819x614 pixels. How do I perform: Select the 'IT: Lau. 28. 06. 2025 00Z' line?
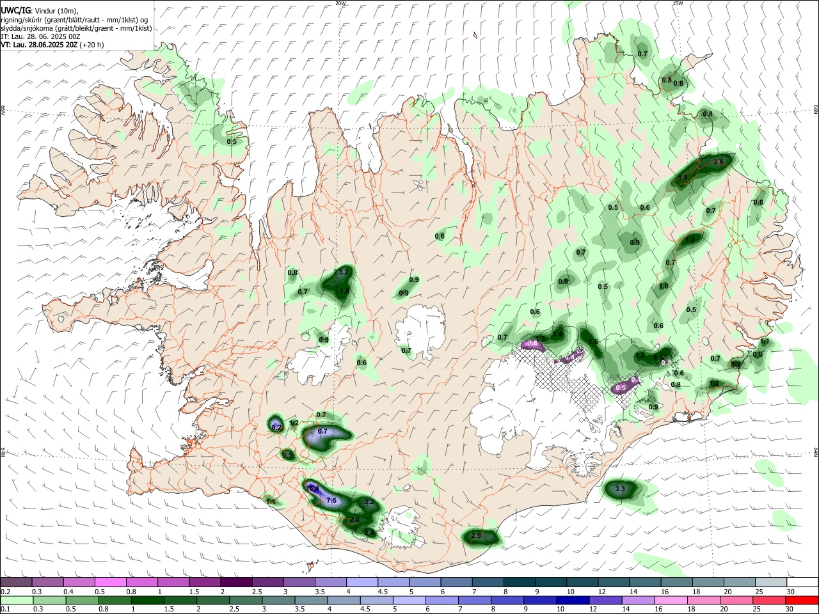coord(41,36)
